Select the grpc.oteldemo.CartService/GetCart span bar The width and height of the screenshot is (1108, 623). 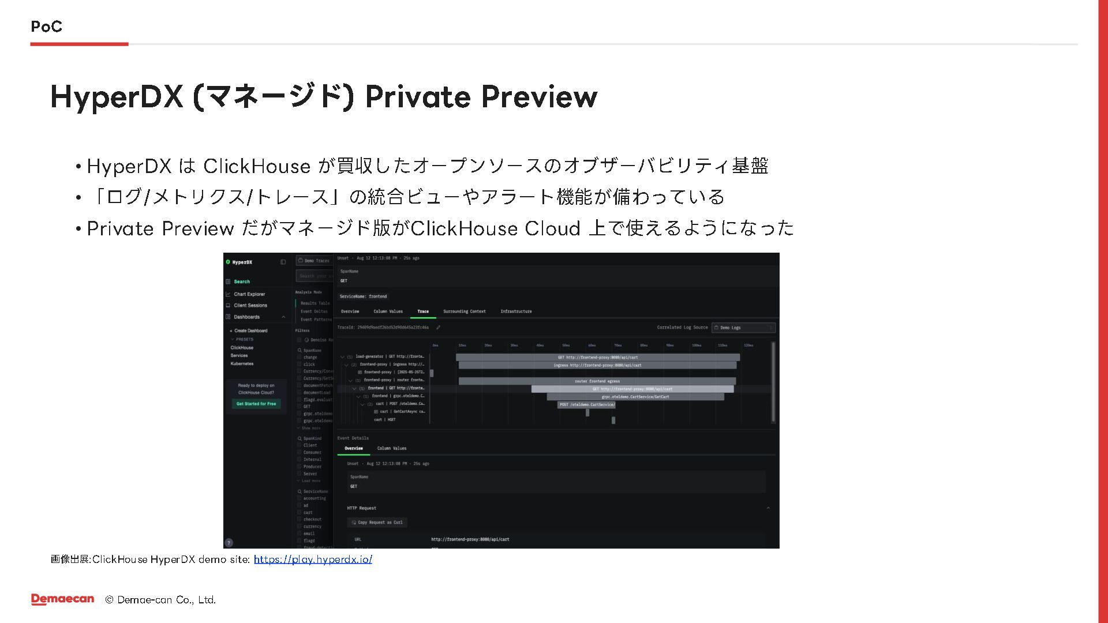pos(635,397)
